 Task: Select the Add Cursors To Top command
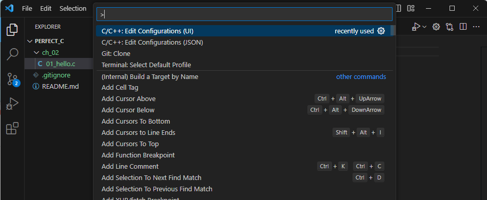tap(244, 144)
